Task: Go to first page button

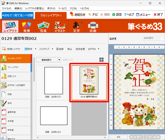Action: 131,137
